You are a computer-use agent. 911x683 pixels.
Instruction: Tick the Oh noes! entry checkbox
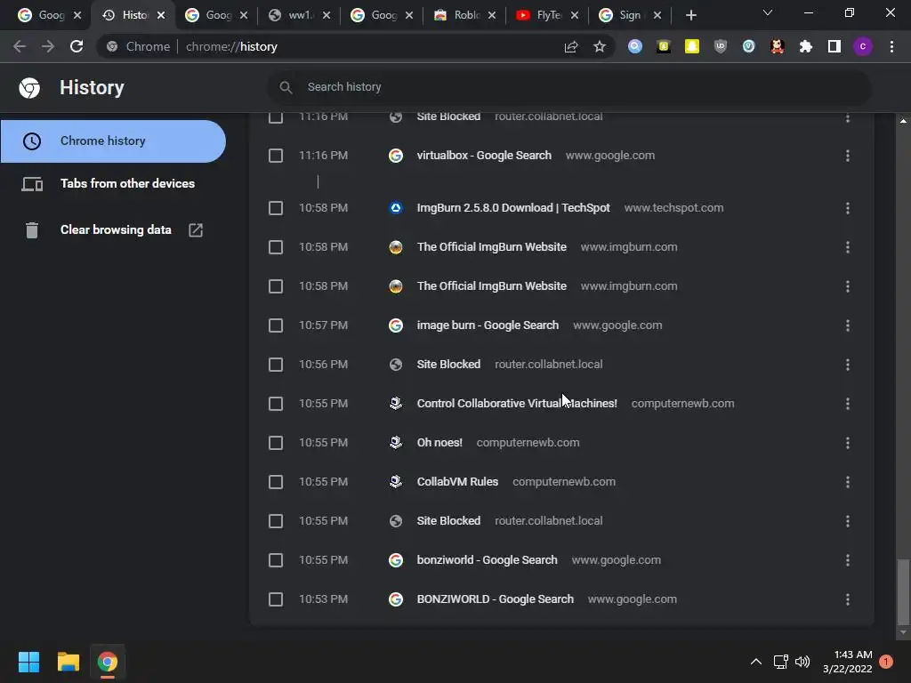[x=276, y=443]
